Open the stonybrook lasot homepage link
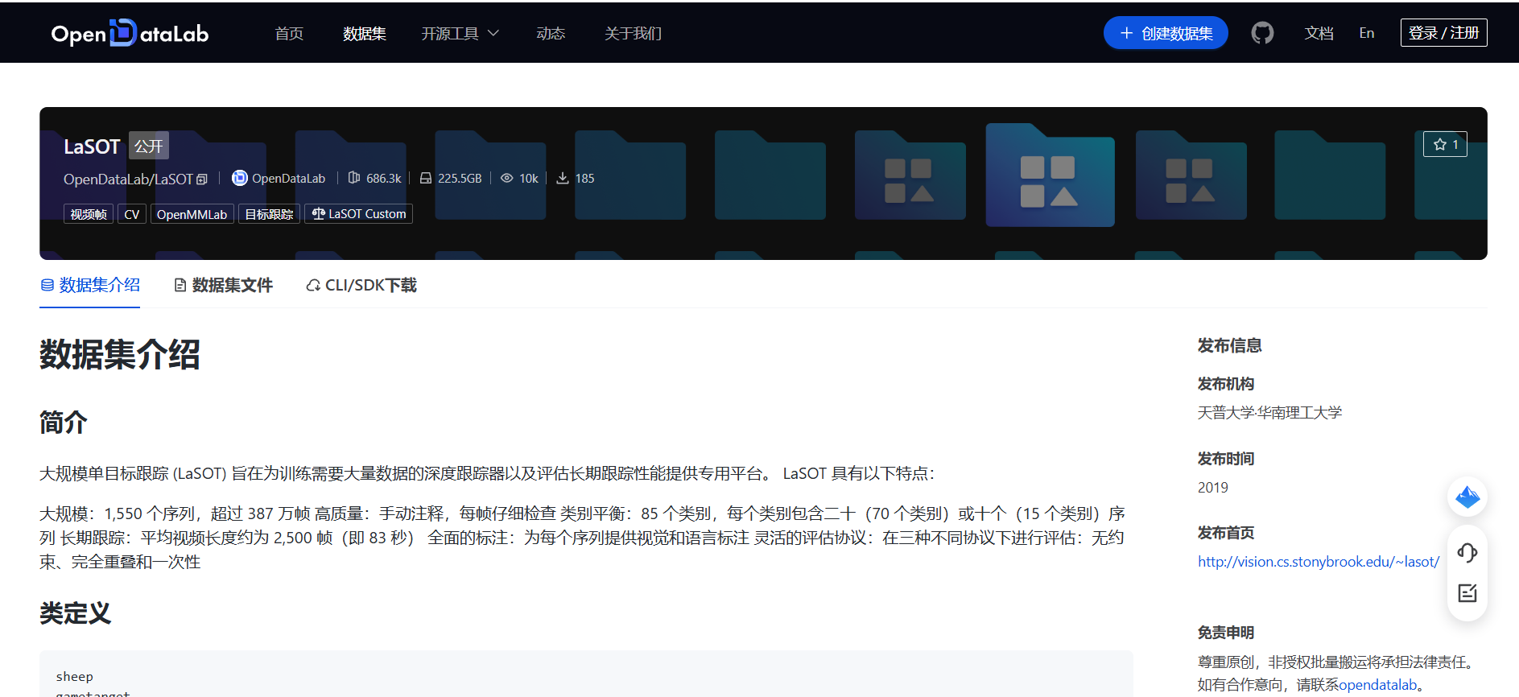This screenshot has width=1519, height=697. pos(1319,562)
